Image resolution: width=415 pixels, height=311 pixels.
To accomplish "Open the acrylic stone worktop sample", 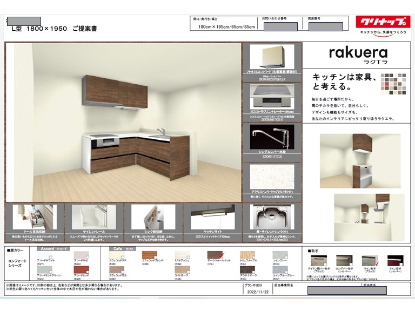I will coord(272,177).
